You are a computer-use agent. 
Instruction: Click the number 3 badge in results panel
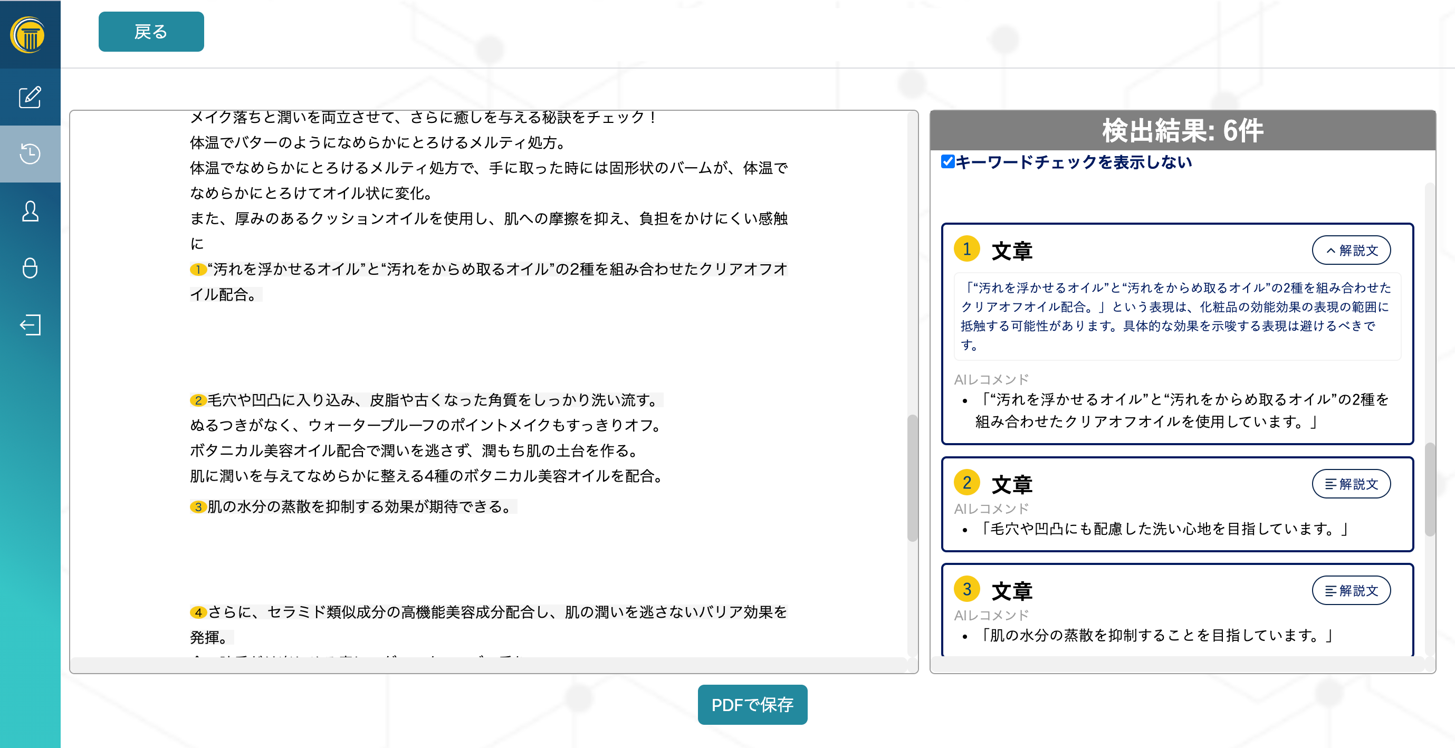[x=966, y=589]
